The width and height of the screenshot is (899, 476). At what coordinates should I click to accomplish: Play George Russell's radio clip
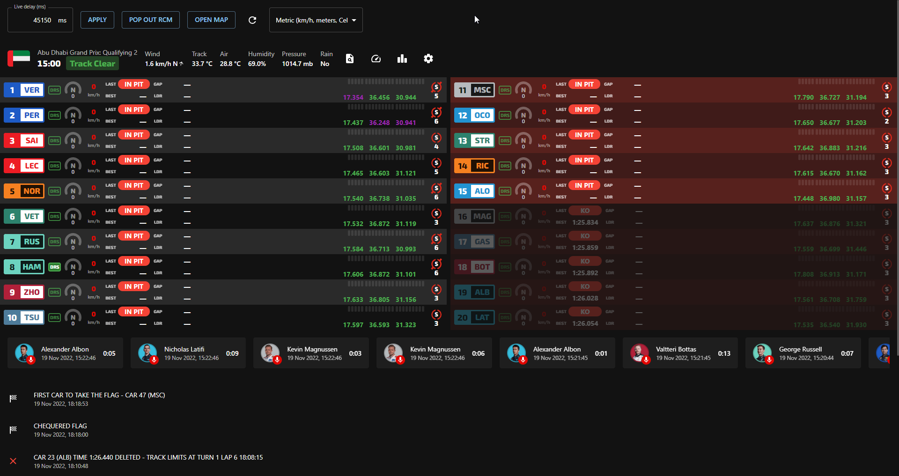tap(762, 353)
